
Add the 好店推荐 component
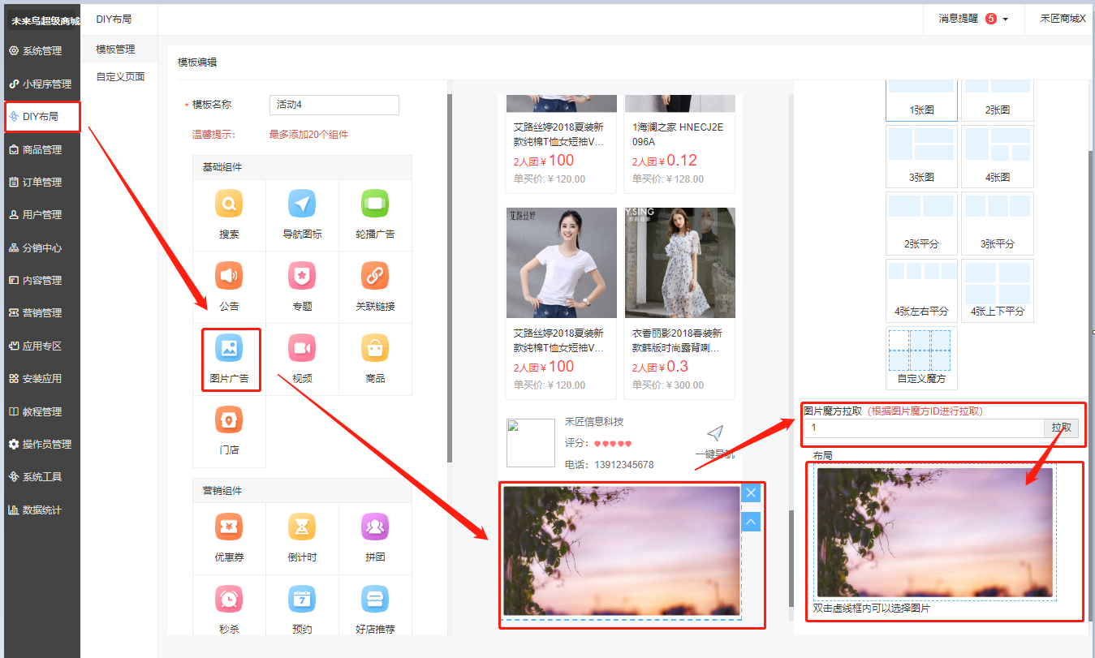pyautogui.click(x=375, y=607)
